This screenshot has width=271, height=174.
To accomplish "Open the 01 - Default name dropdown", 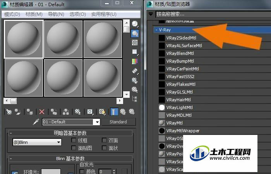I will (x=97, y=122).
